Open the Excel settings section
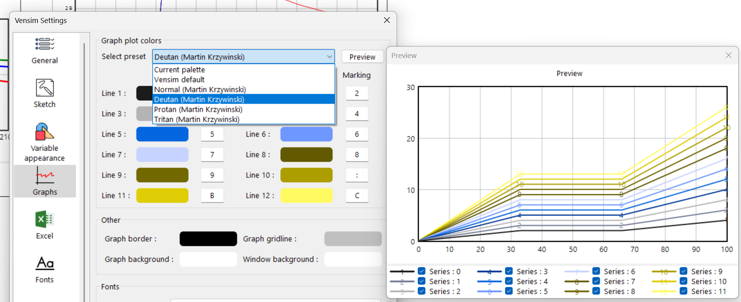The height and width of the screenshot is (302, 741). tap(45, 225)
